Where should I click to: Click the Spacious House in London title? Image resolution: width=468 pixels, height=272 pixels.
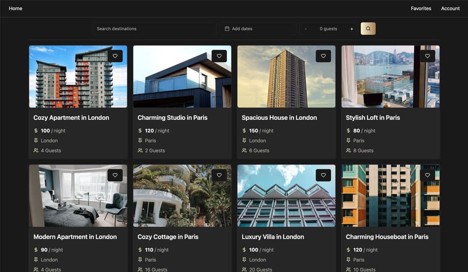point(279,118)
